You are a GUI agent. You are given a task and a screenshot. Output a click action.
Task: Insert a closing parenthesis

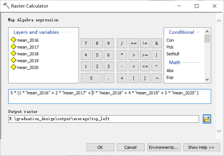click(x=145, y=78)
